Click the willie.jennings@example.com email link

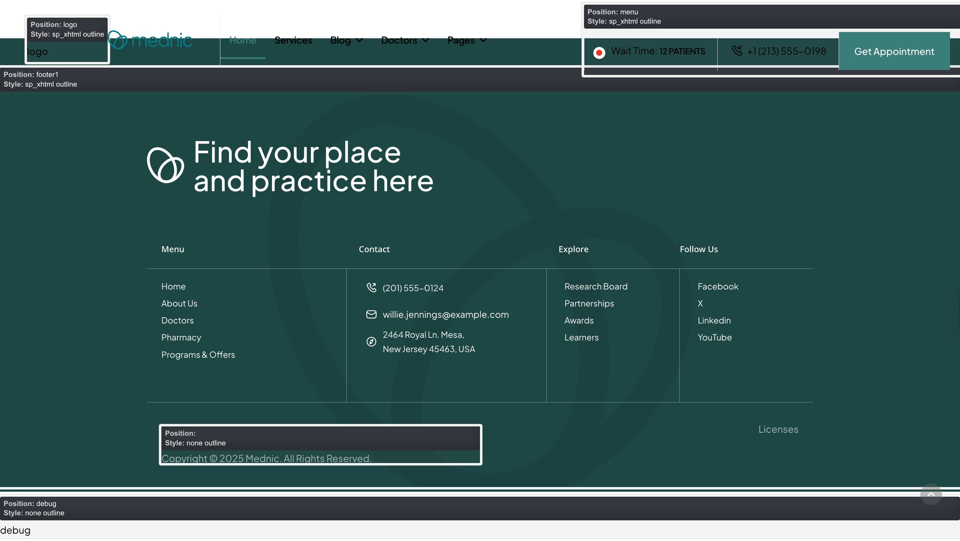pos(445,314)
